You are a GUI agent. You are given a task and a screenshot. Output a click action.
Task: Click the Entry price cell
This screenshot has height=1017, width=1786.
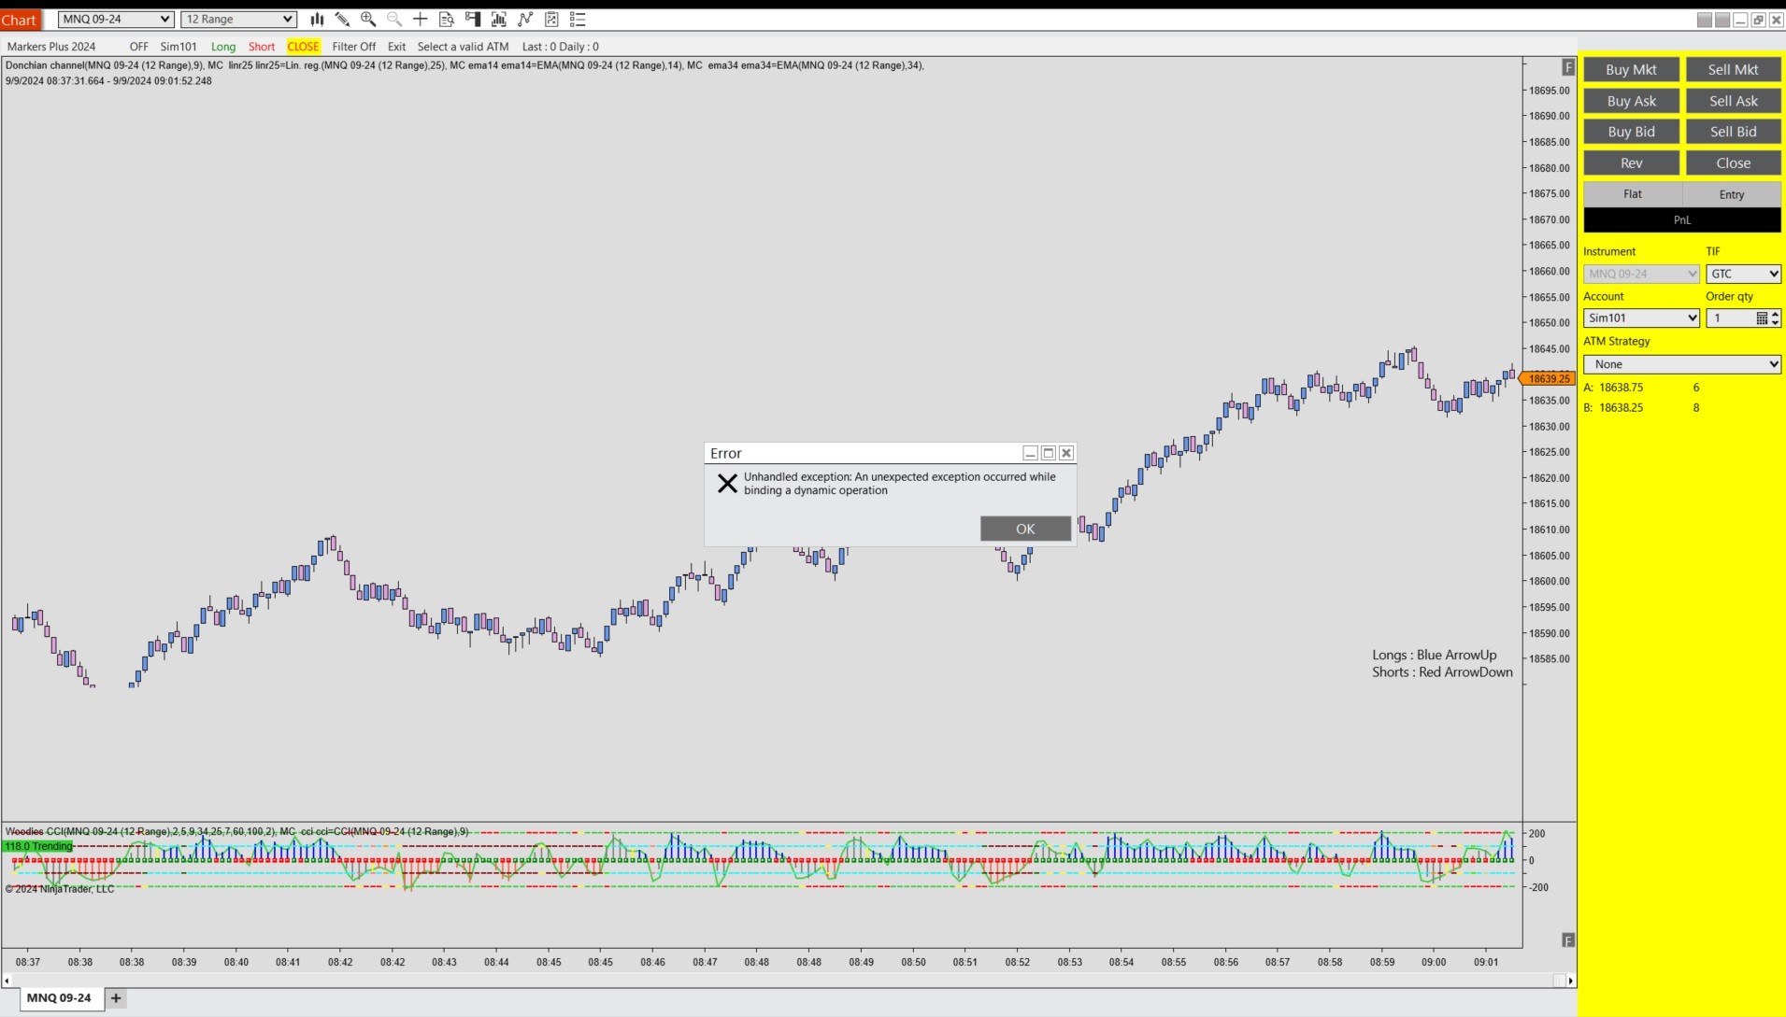click(1732, 194)
